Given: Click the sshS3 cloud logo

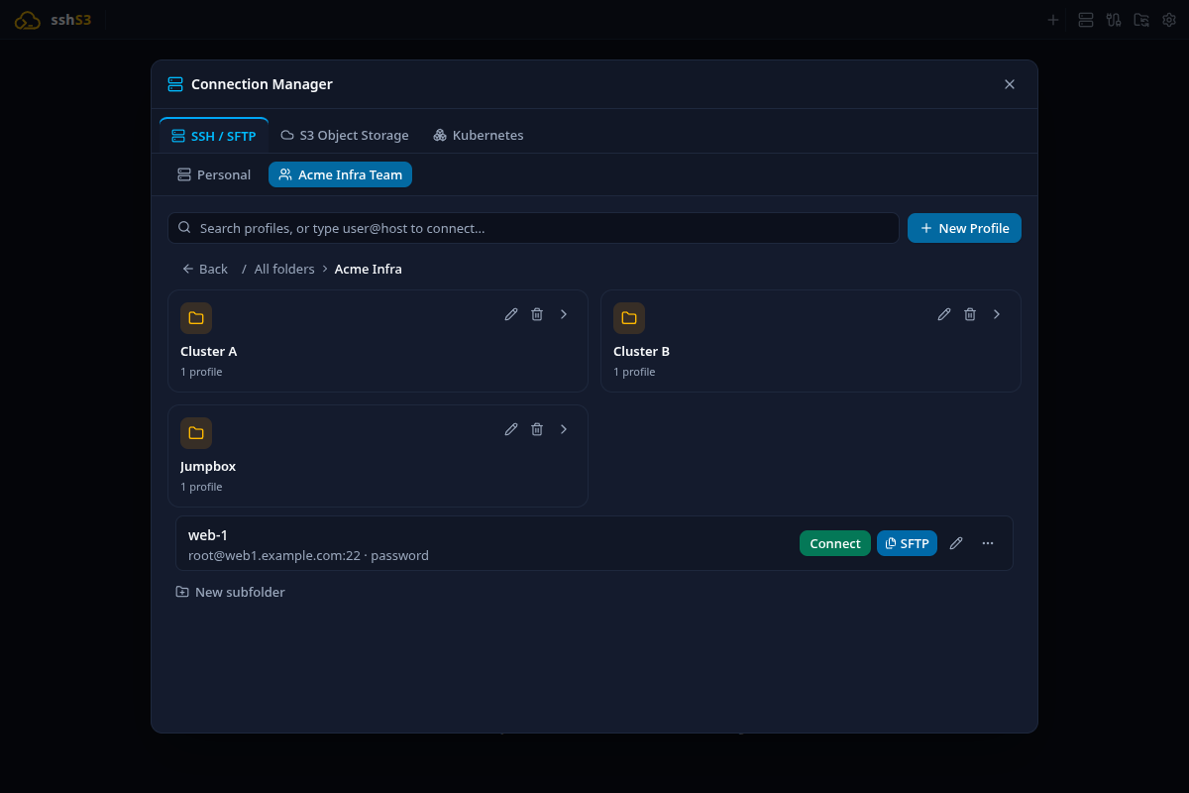Looking at the screenshot, I should 28,20.
